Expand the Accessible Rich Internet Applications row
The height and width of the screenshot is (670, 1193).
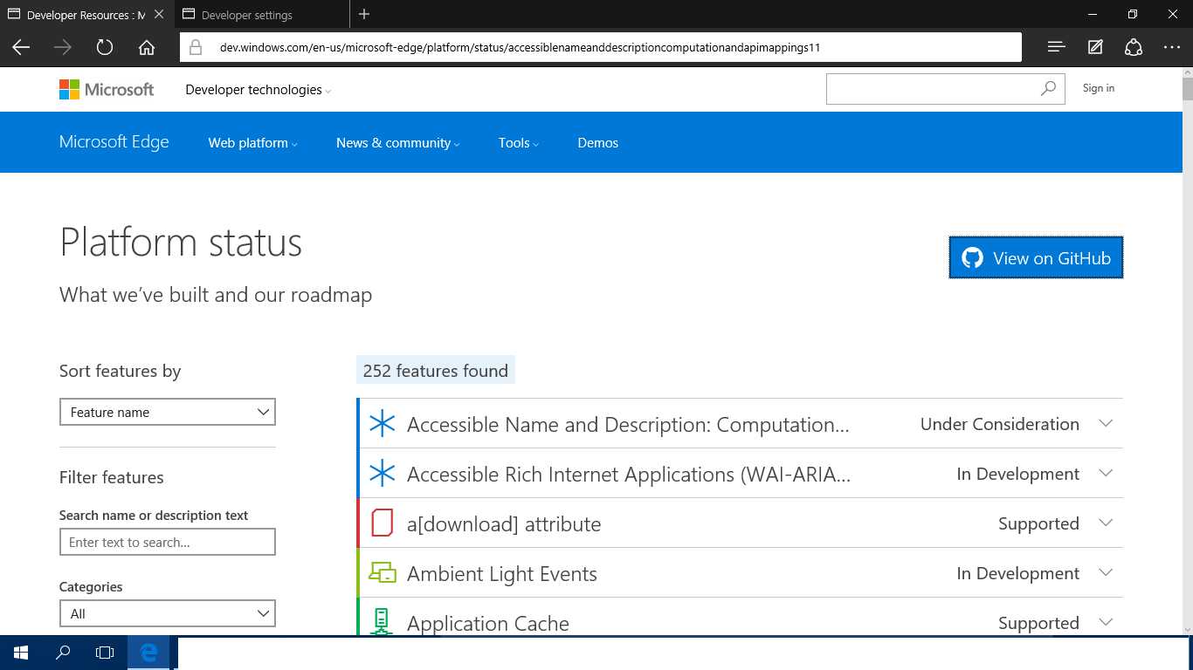click(1106, 473)
